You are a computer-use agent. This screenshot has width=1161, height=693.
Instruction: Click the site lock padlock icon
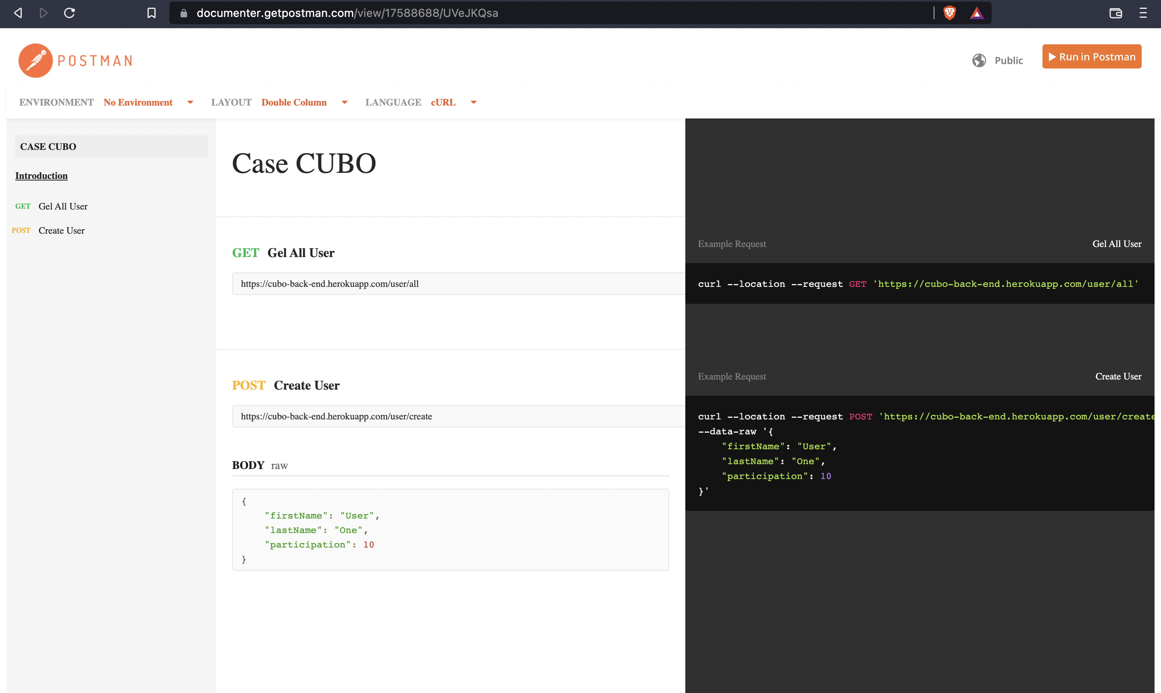pos(183,13)
